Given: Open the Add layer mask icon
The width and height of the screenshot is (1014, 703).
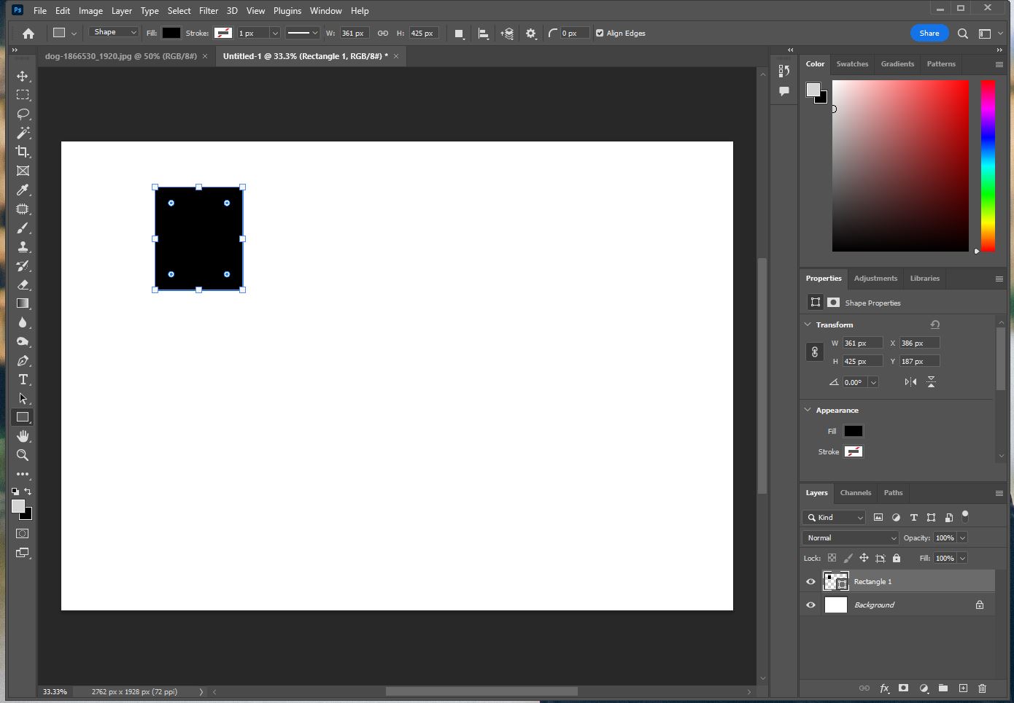Looking at the screenshot, I should (903, 688).
